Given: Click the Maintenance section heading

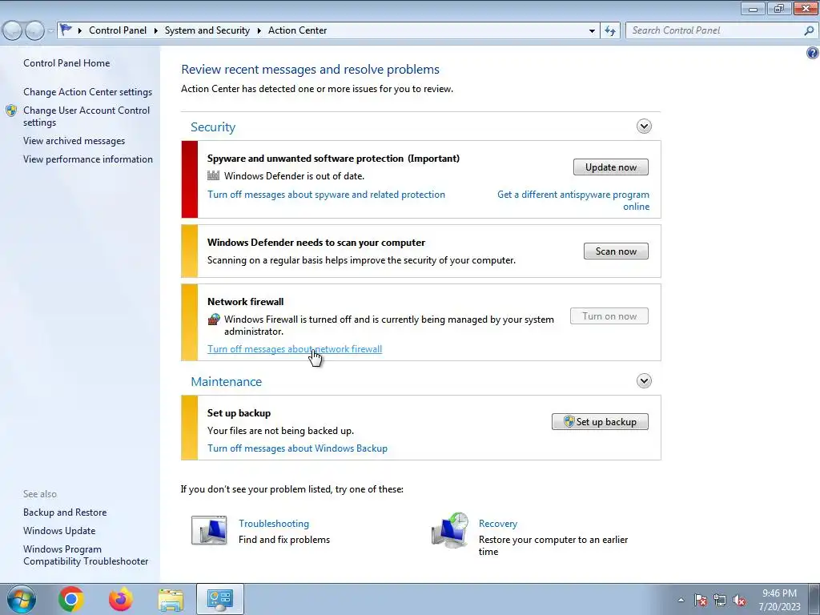Looking at the screenshot, I should tap(226, 382).
